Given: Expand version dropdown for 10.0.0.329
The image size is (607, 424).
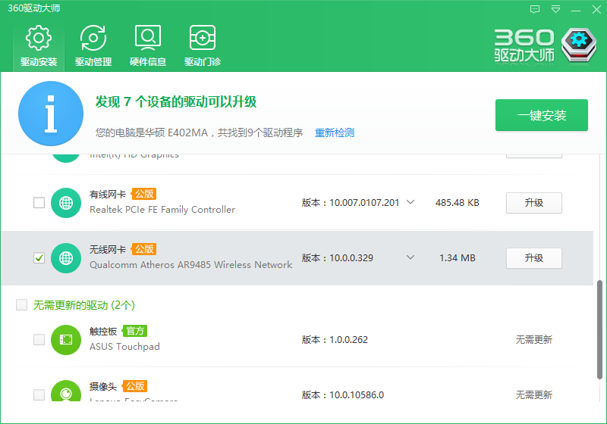Looking at the screenshot, I should tap(410, 257).
